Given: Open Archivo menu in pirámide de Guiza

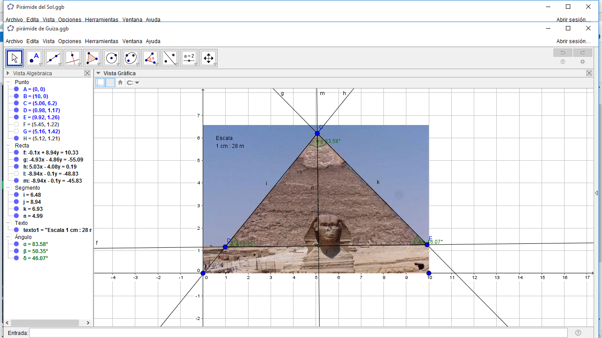Looking at the screenshot, I should (14, 41).
